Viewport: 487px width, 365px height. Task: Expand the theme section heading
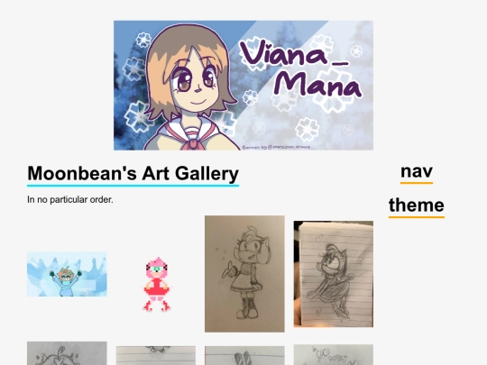tap(416, 205)
